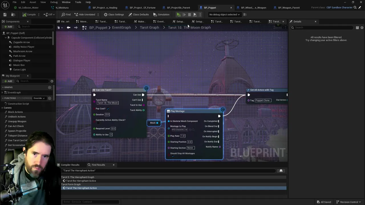
Task: Browse to asset in Content Browser
Action: click(13, 15)
